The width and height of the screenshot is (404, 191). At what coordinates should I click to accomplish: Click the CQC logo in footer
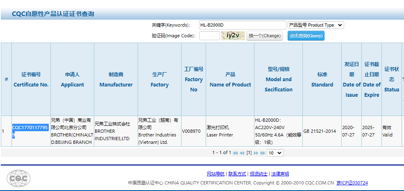pos(18,178)
